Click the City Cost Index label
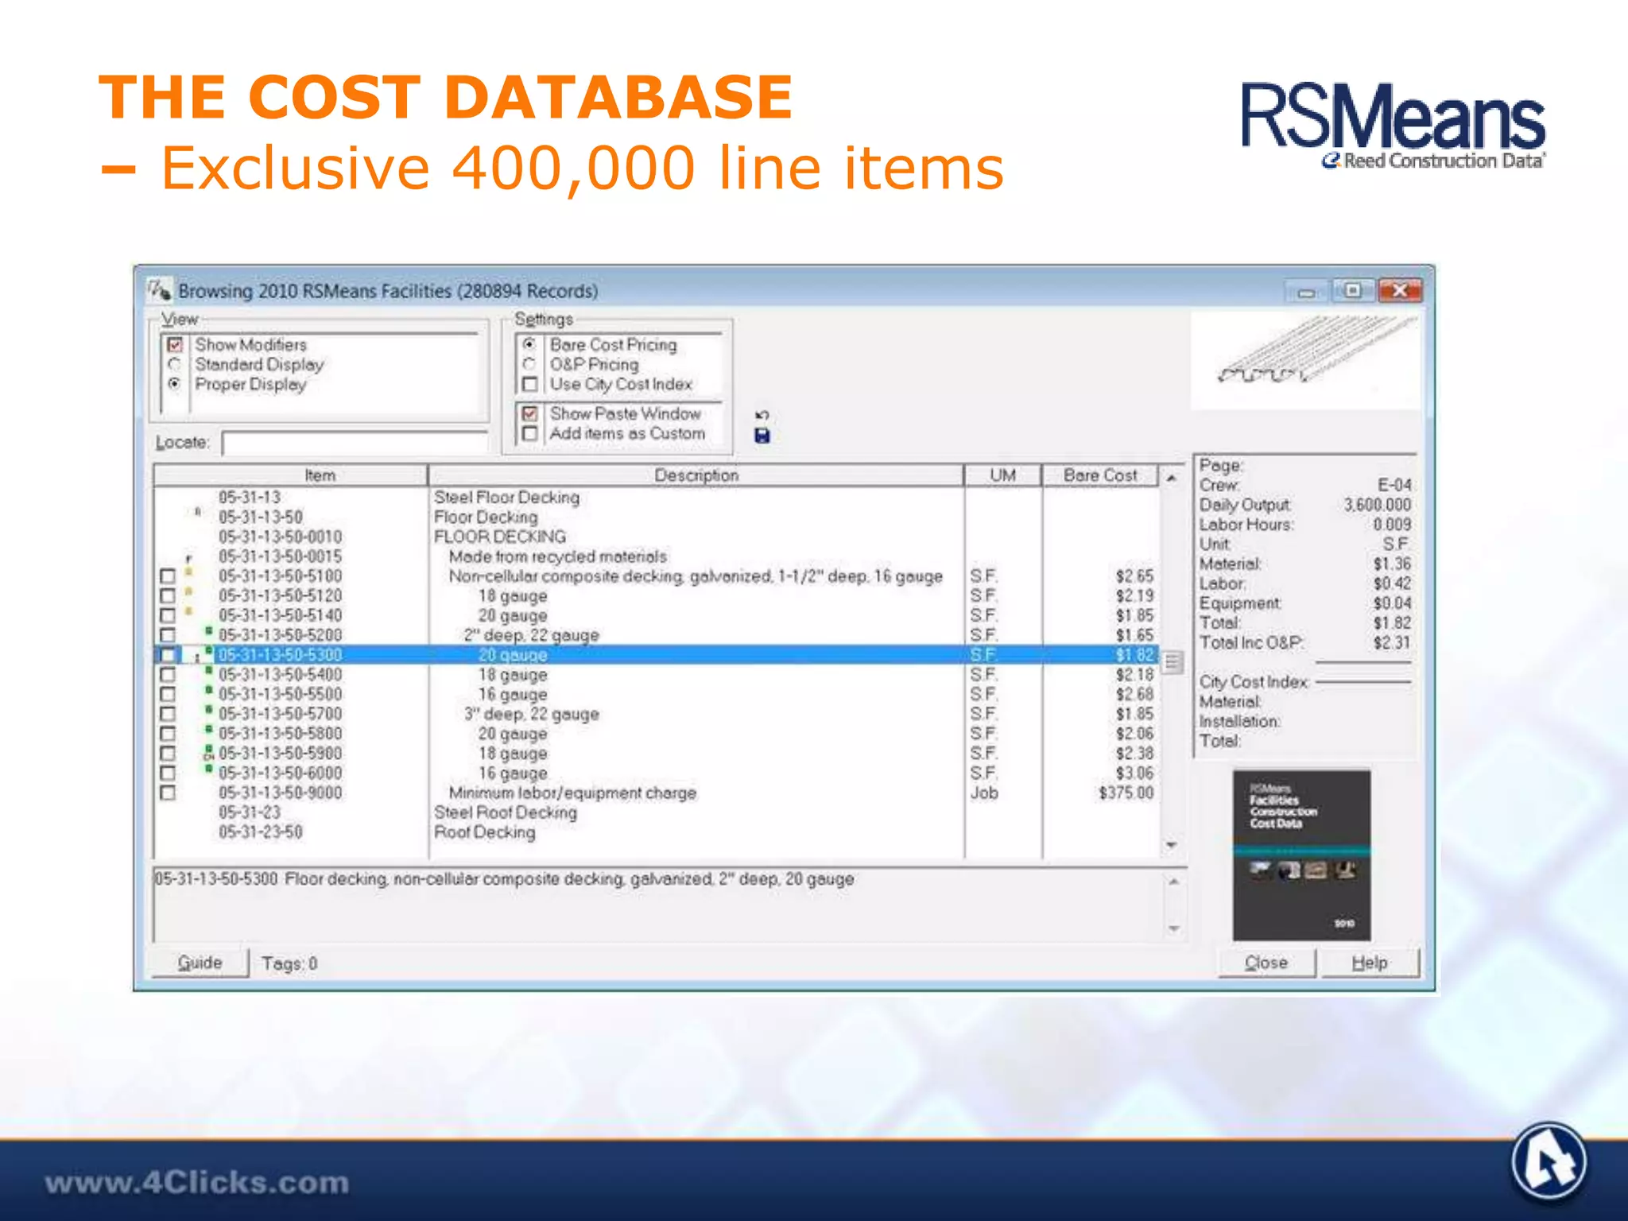 [x=1254, y=682]
